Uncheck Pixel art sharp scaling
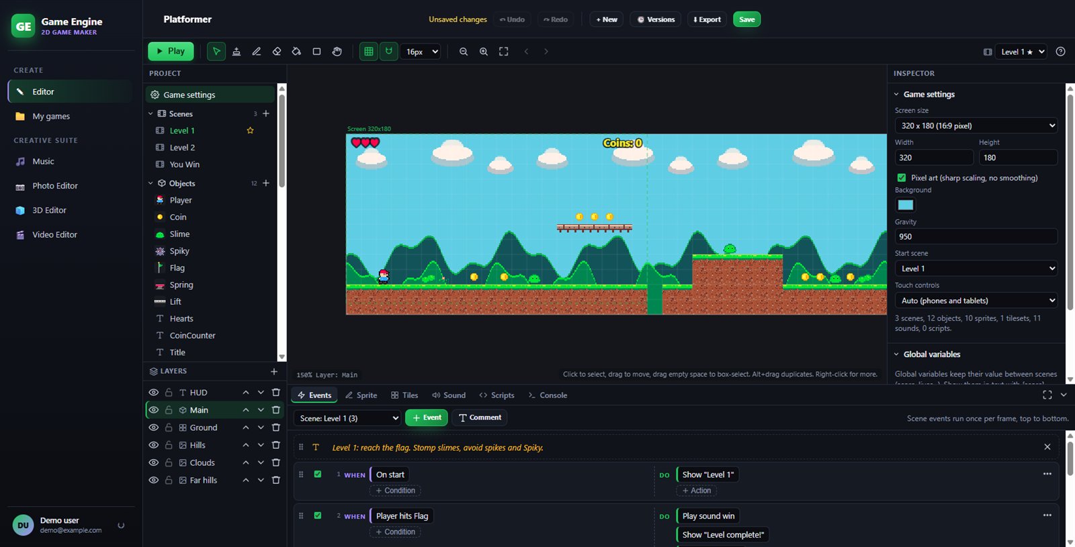Screen dimensions: 1075x547 point(902,178)
